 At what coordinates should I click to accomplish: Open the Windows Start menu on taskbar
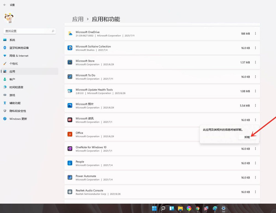pyautogui.click(x=154, y=208)
